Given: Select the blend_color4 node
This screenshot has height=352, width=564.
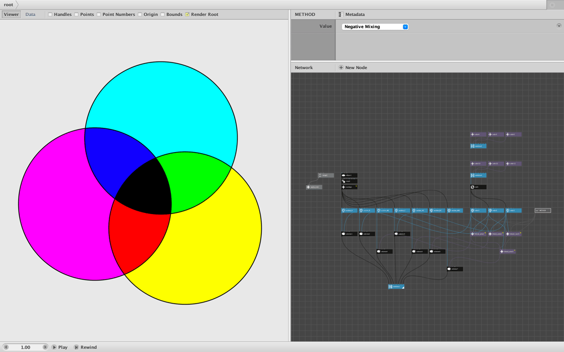Looking at the screenshot, I should pos(508,251).
